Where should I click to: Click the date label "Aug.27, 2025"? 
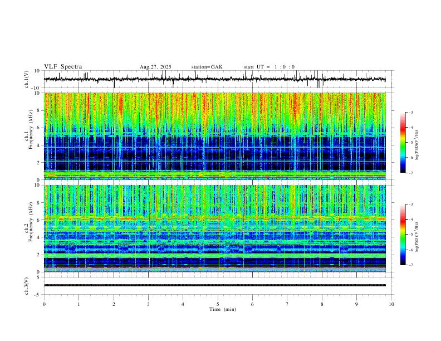155,67
